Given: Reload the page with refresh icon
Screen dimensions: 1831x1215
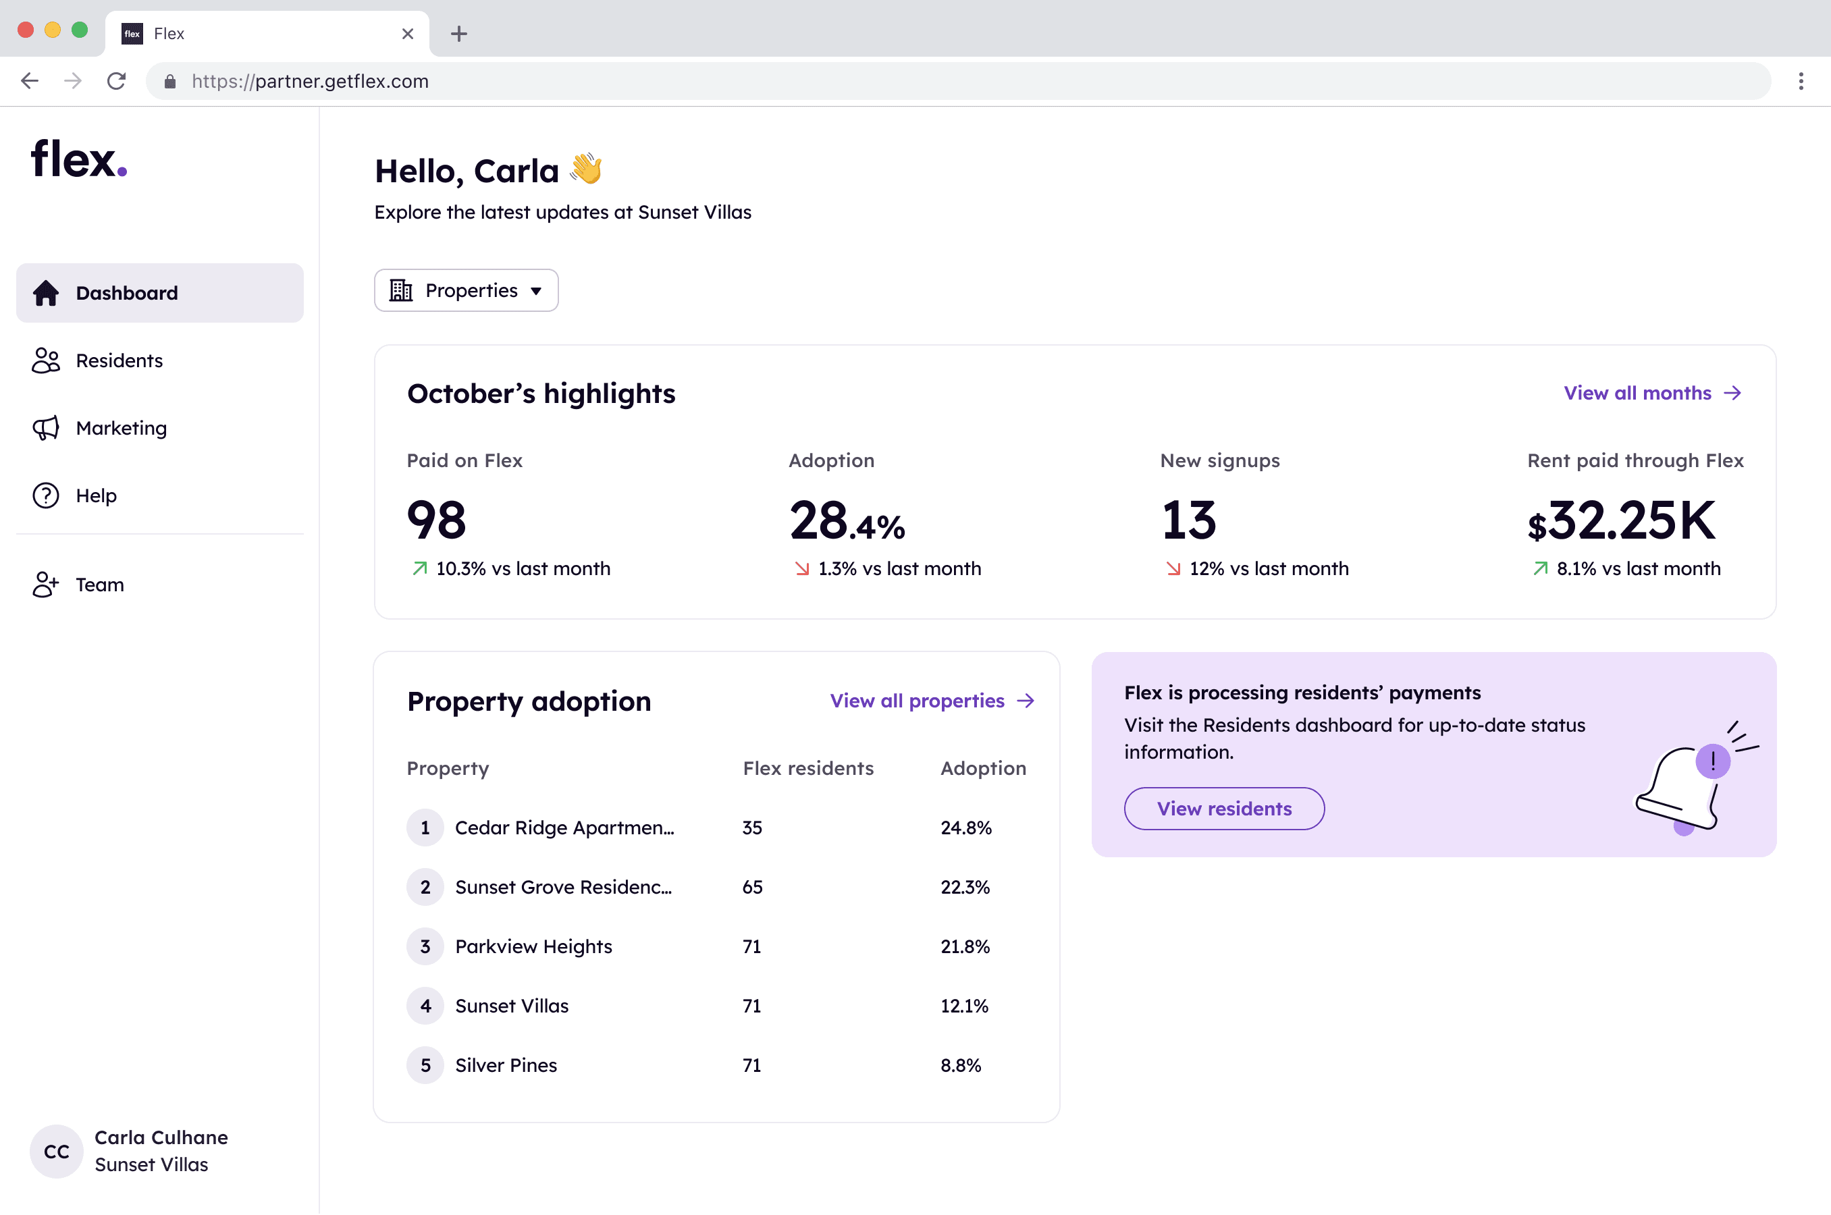Looking at the screenshot, I should [116, 80].
